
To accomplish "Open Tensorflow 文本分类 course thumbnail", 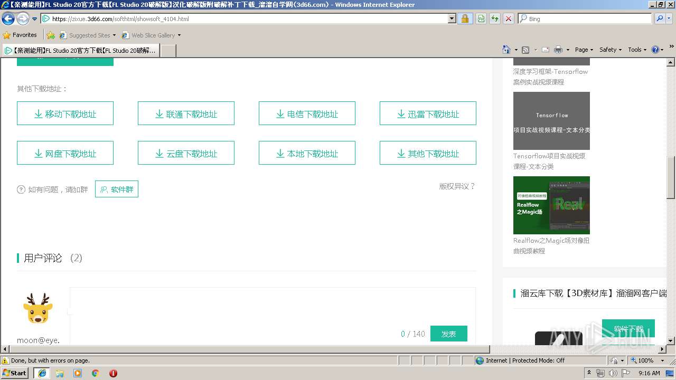I will (x=551, y=121).
